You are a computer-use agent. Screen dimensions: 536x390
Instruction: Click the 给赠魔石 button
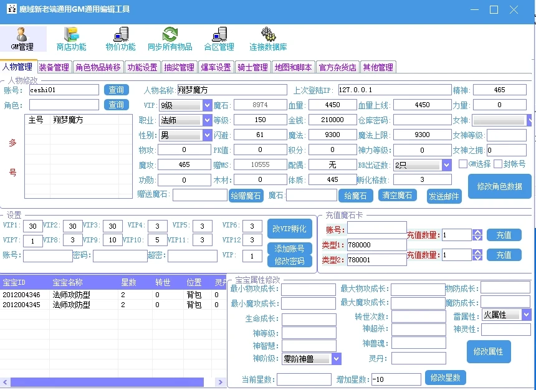(246, 196)
